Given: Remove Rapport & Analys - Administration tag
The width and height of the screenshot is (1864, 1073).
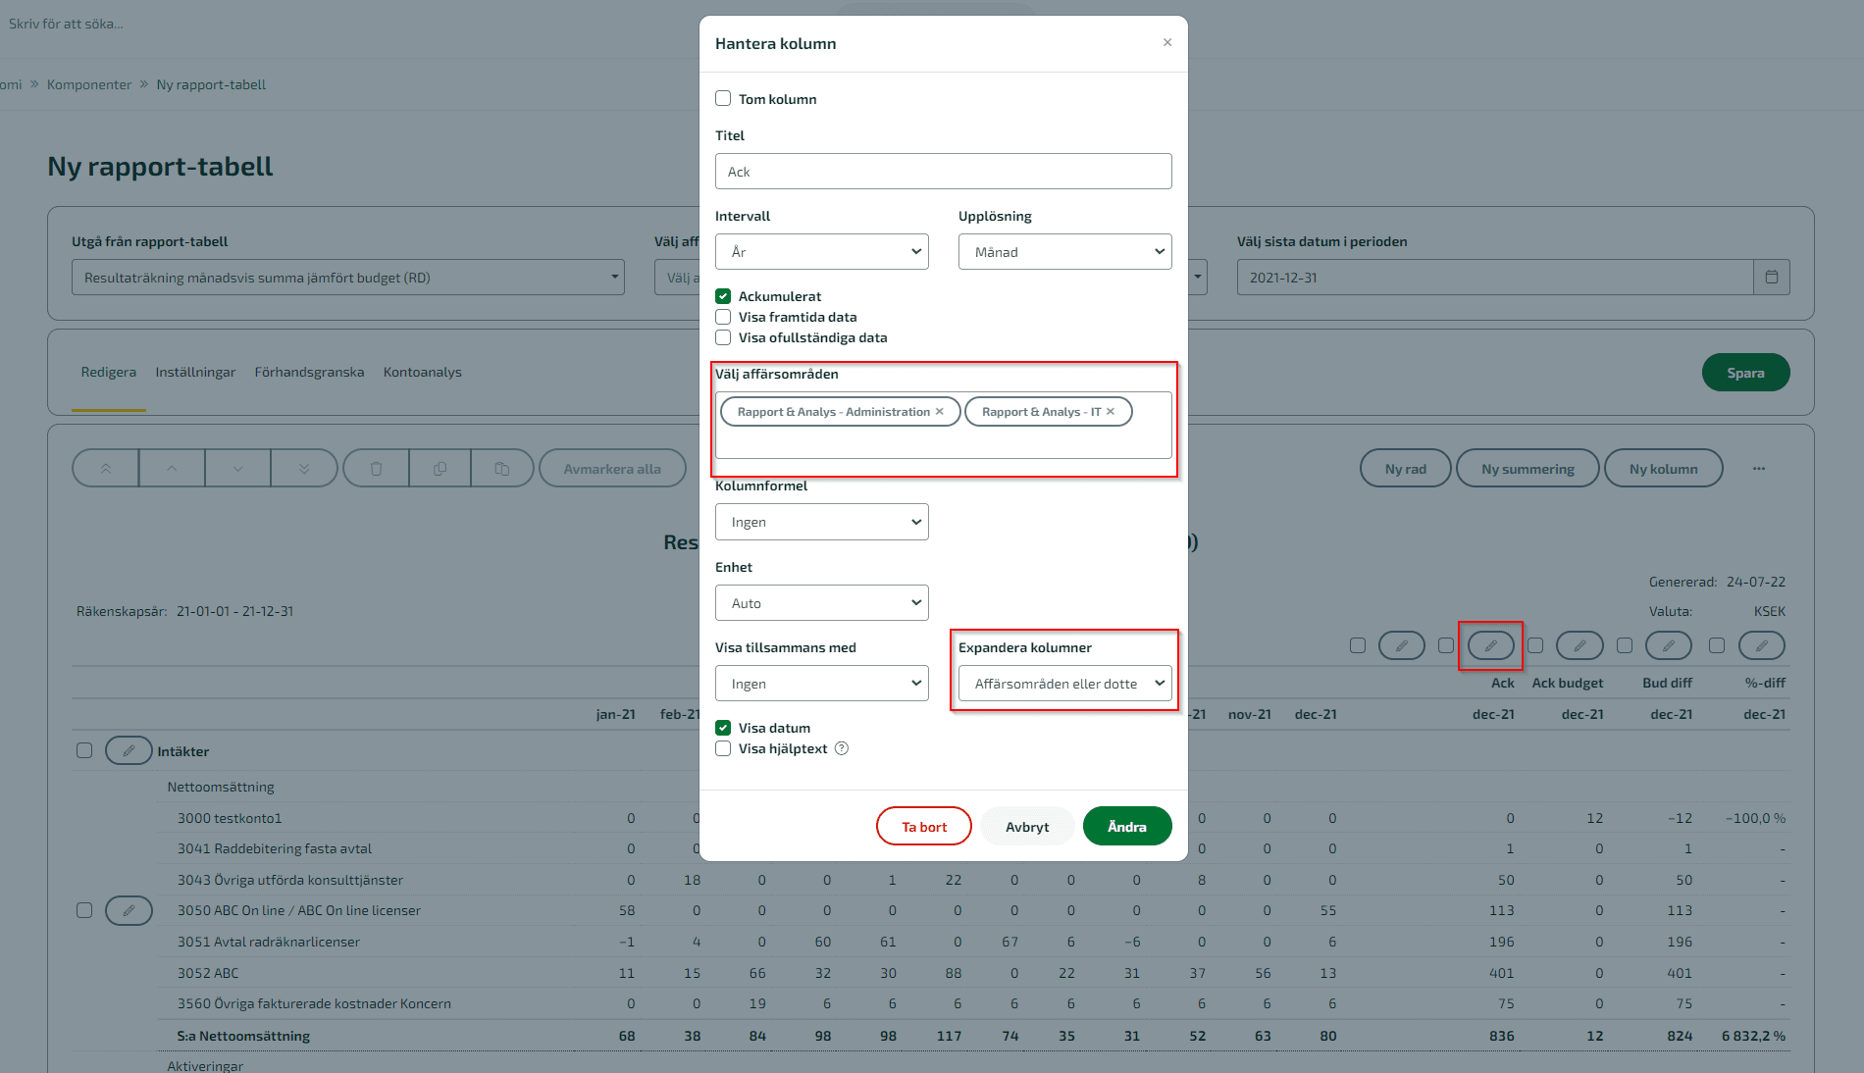Looking at the screenshot, I should coord(940,412).
